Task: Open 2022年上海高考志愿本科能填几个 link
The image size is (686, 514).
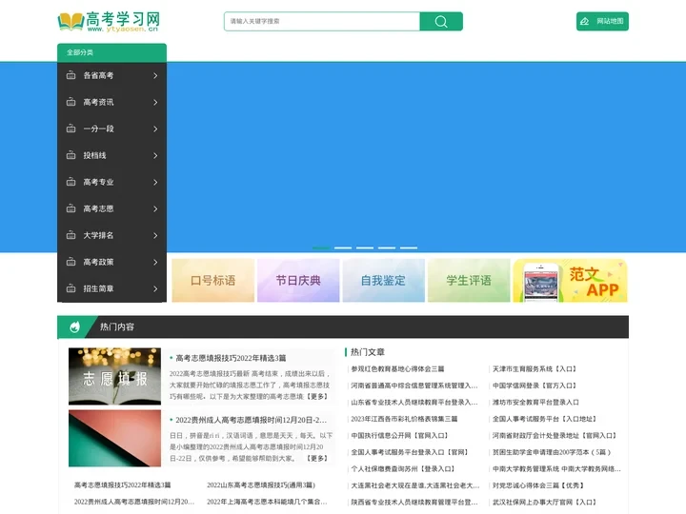Action: (x=267, y=502)
